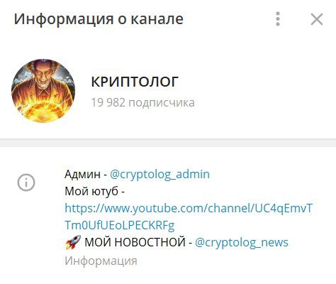Close the channel info panel
Screen dimensions: 336x284
tap(317, 19)
